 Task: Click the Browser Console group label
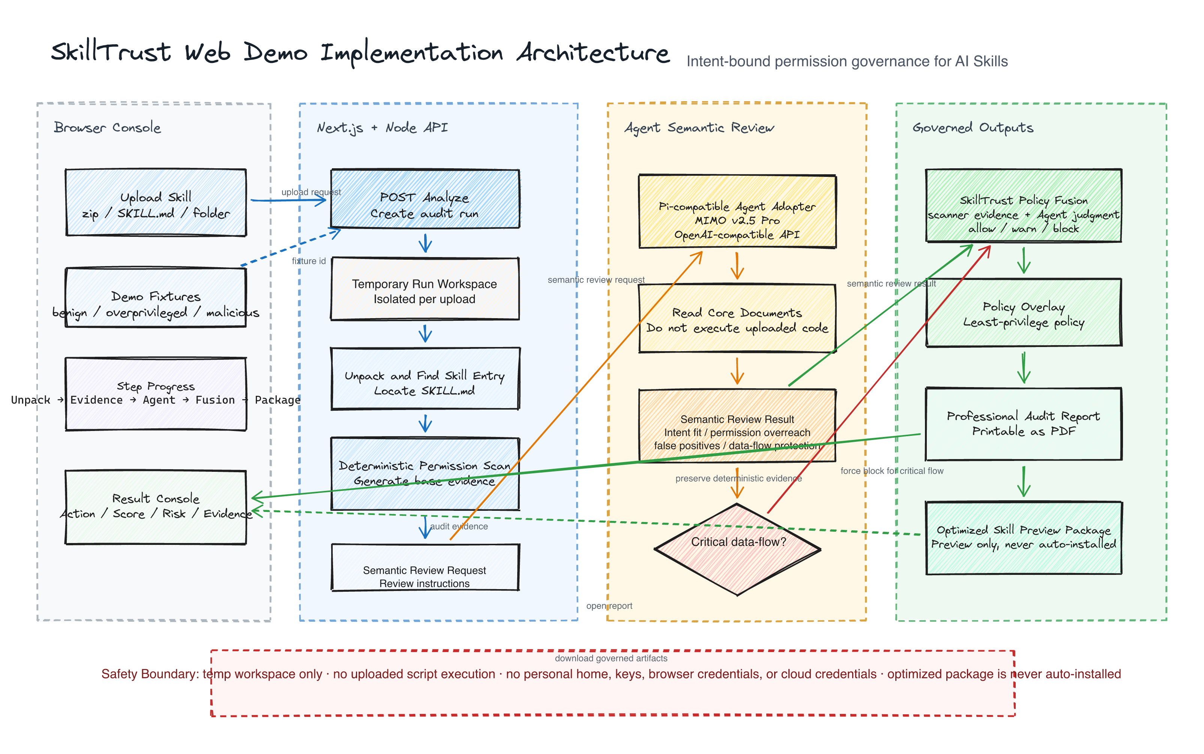(x=107, y=128)
